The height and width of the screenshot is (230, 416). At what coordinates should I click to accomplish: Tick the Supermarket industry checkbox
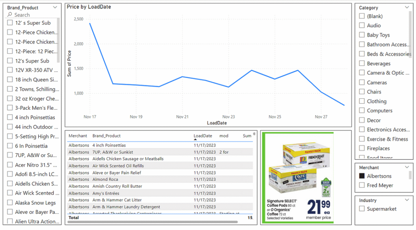362,208
